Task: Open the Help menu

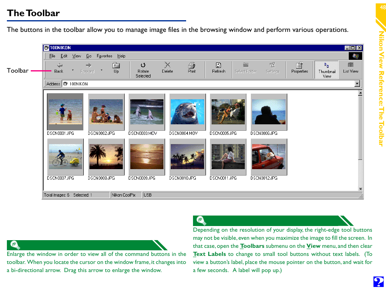Action: pyautogui.click(x=121, y=56)
